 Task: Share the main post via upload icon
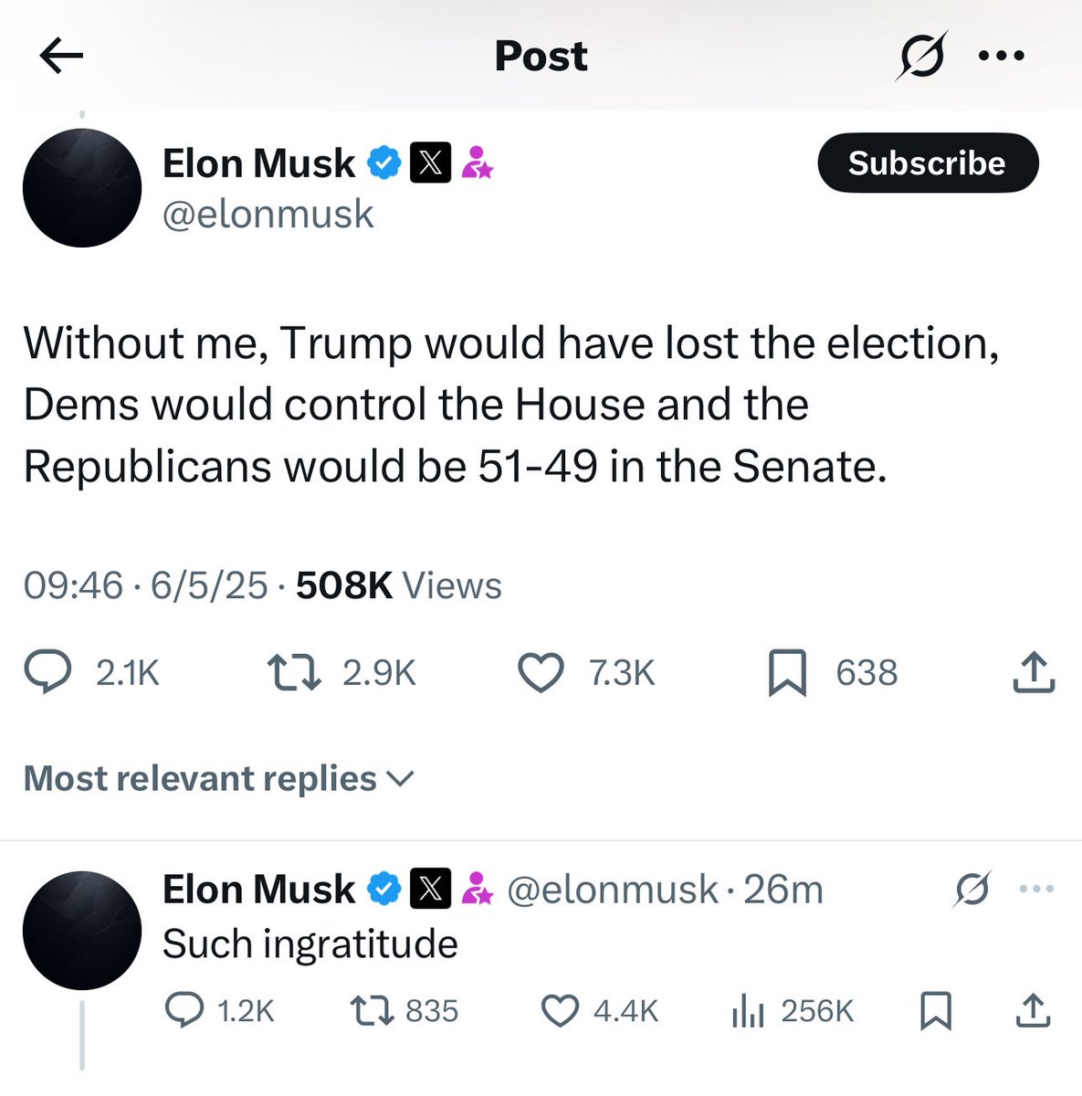click(1034, 672)
